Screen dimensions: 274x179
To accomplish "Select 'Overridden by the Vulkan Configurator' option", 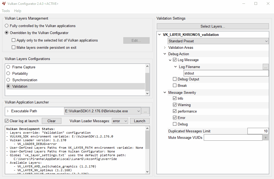I will (7, 33).
